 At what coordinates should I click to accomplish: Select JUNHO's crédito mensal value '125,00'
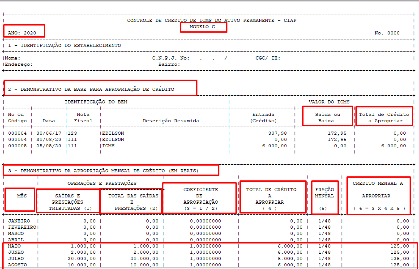click(x=399, y=252)
